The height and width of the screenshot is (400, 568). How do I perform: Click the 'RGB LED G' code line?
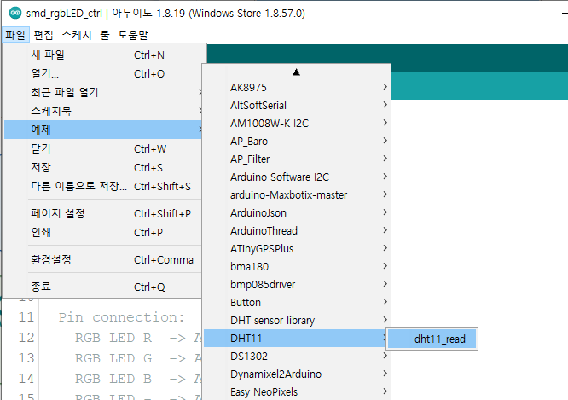click(x=113, y=358)
